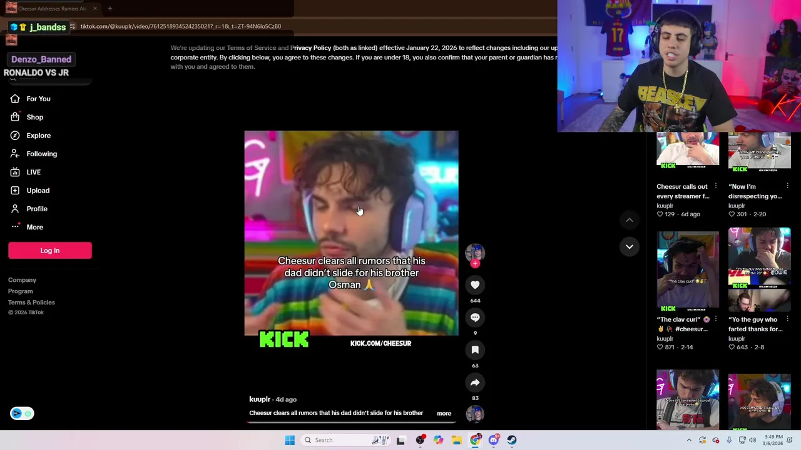
Task: Focus the browser address bar URL
Action: point(181,26)
